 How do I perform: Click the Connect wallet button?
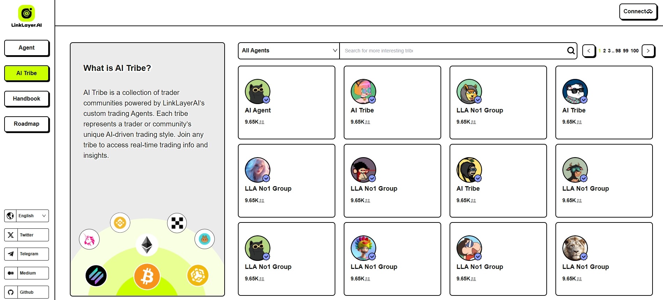pos(638,12)
